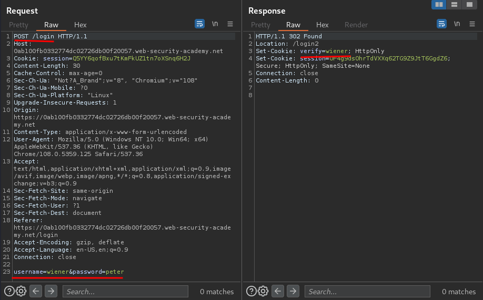Click username=wiener&password=peter body line
This screenshot has width=483, height=300.
[x=69, y=272]
